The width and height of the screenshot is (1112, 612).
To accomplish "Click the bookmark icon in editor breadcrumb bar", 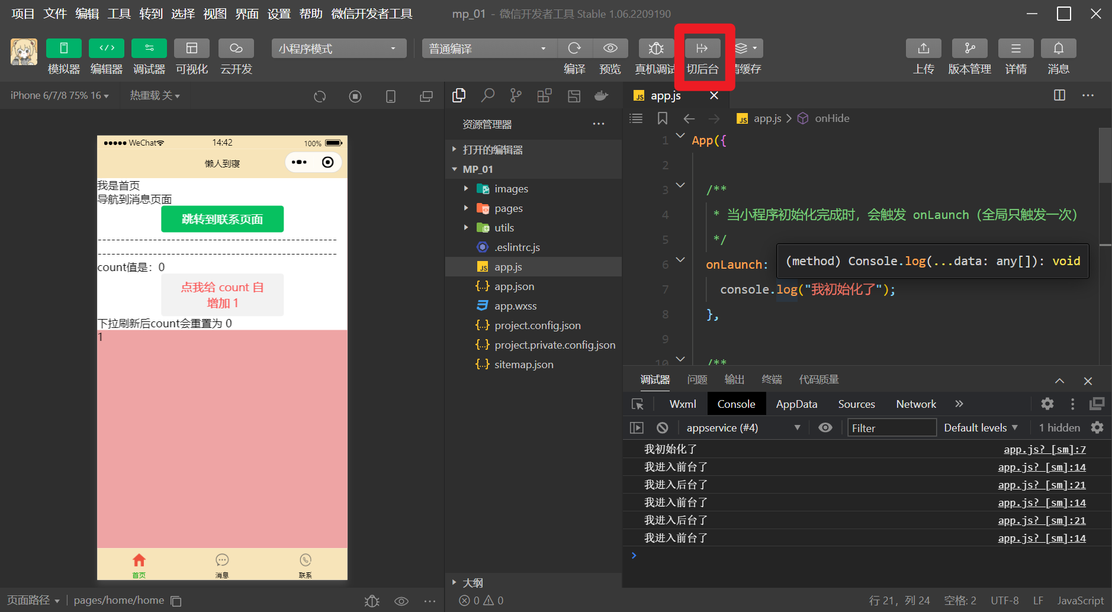I will point(663,118).
